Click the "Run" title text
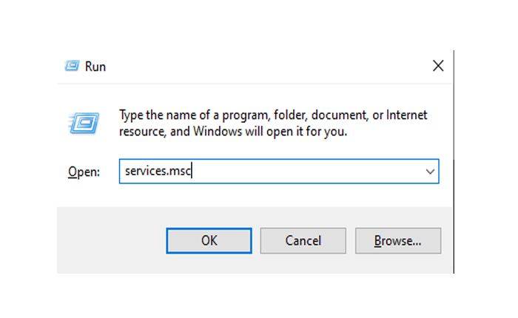Image resolution: width=518 pixels, height=318 pixels. (x=95, y=67)
